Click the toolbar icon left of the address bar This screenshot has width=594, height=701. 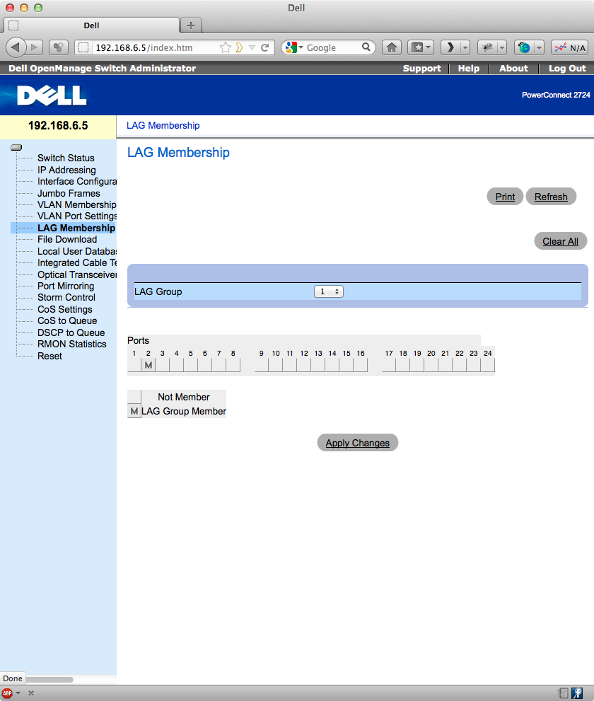pos(58,47)
